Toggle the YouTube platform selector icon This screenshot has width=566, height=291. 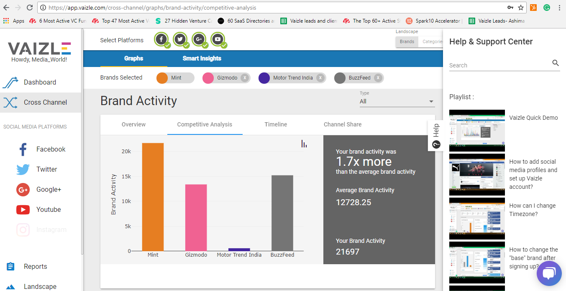(218, 40)
